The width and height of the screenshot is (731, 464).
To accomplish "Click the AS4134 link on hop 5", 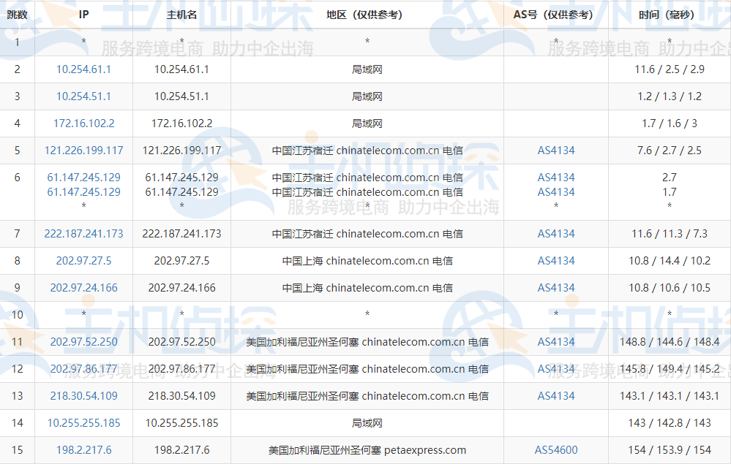I will tap(556, 151).
